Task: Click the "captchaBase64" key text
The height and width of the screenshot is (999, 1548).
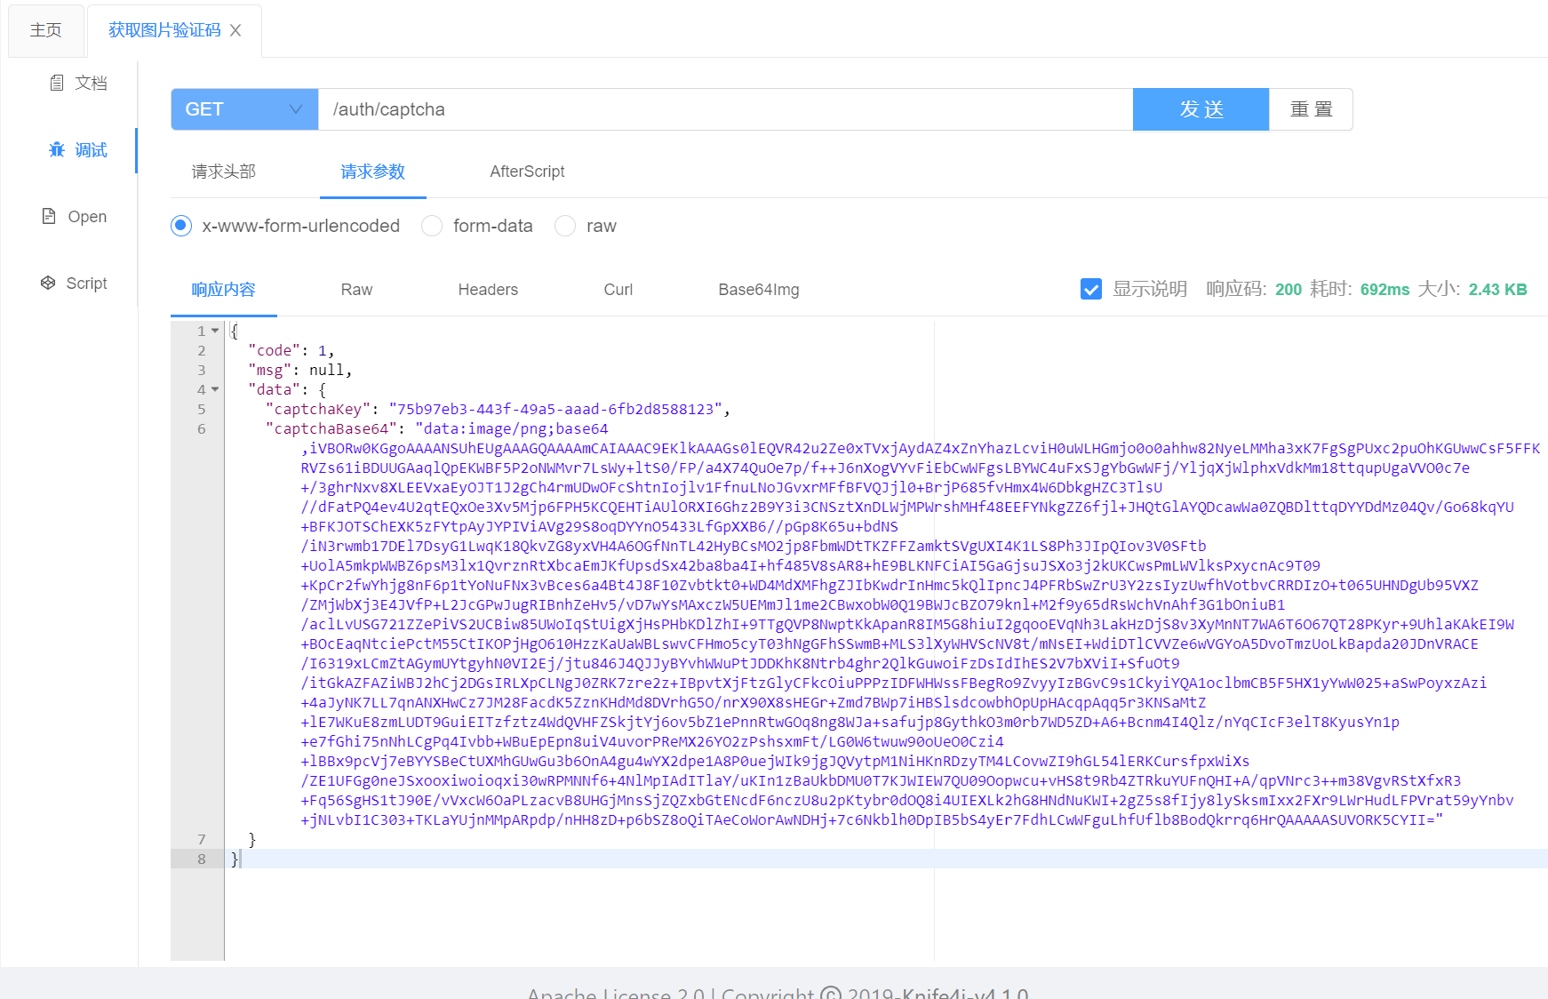Action: 331,428
